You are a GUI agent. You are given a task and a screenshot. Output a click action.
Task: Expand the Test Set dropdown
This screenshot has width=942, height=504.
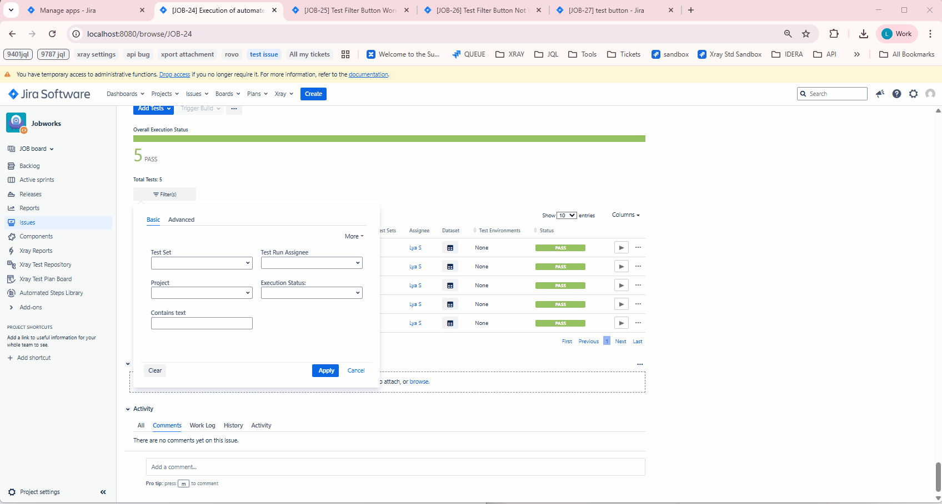pos(201,263)
